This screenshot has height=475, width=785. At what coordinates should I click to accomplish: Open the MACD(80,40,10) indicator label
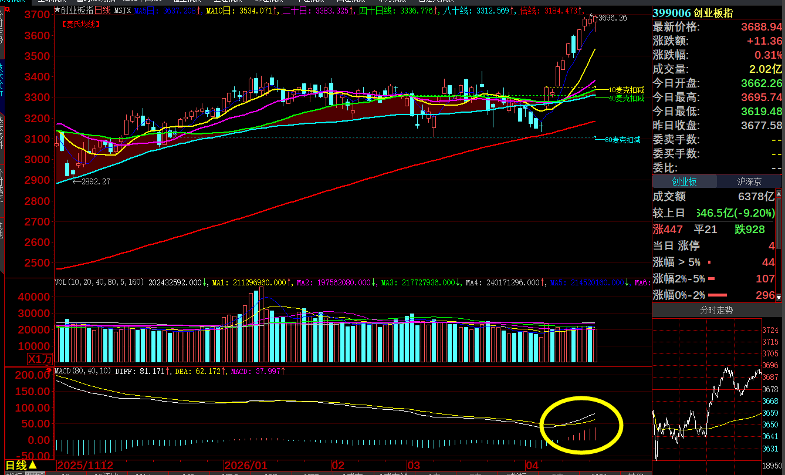[83, 371]
